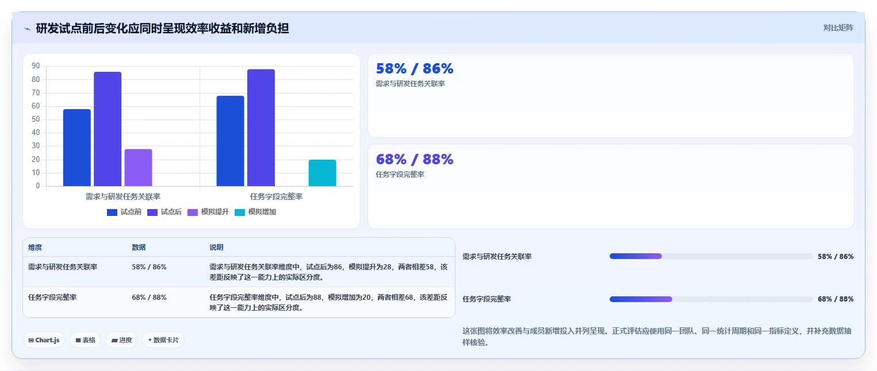This screenshot has height=371, width=877.
Task: Click the pulse icon beside the card title
Action: pos(27,29)
